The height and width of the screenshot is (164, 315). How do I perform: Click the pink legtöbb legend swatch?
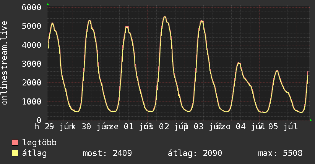click(15, 142)
